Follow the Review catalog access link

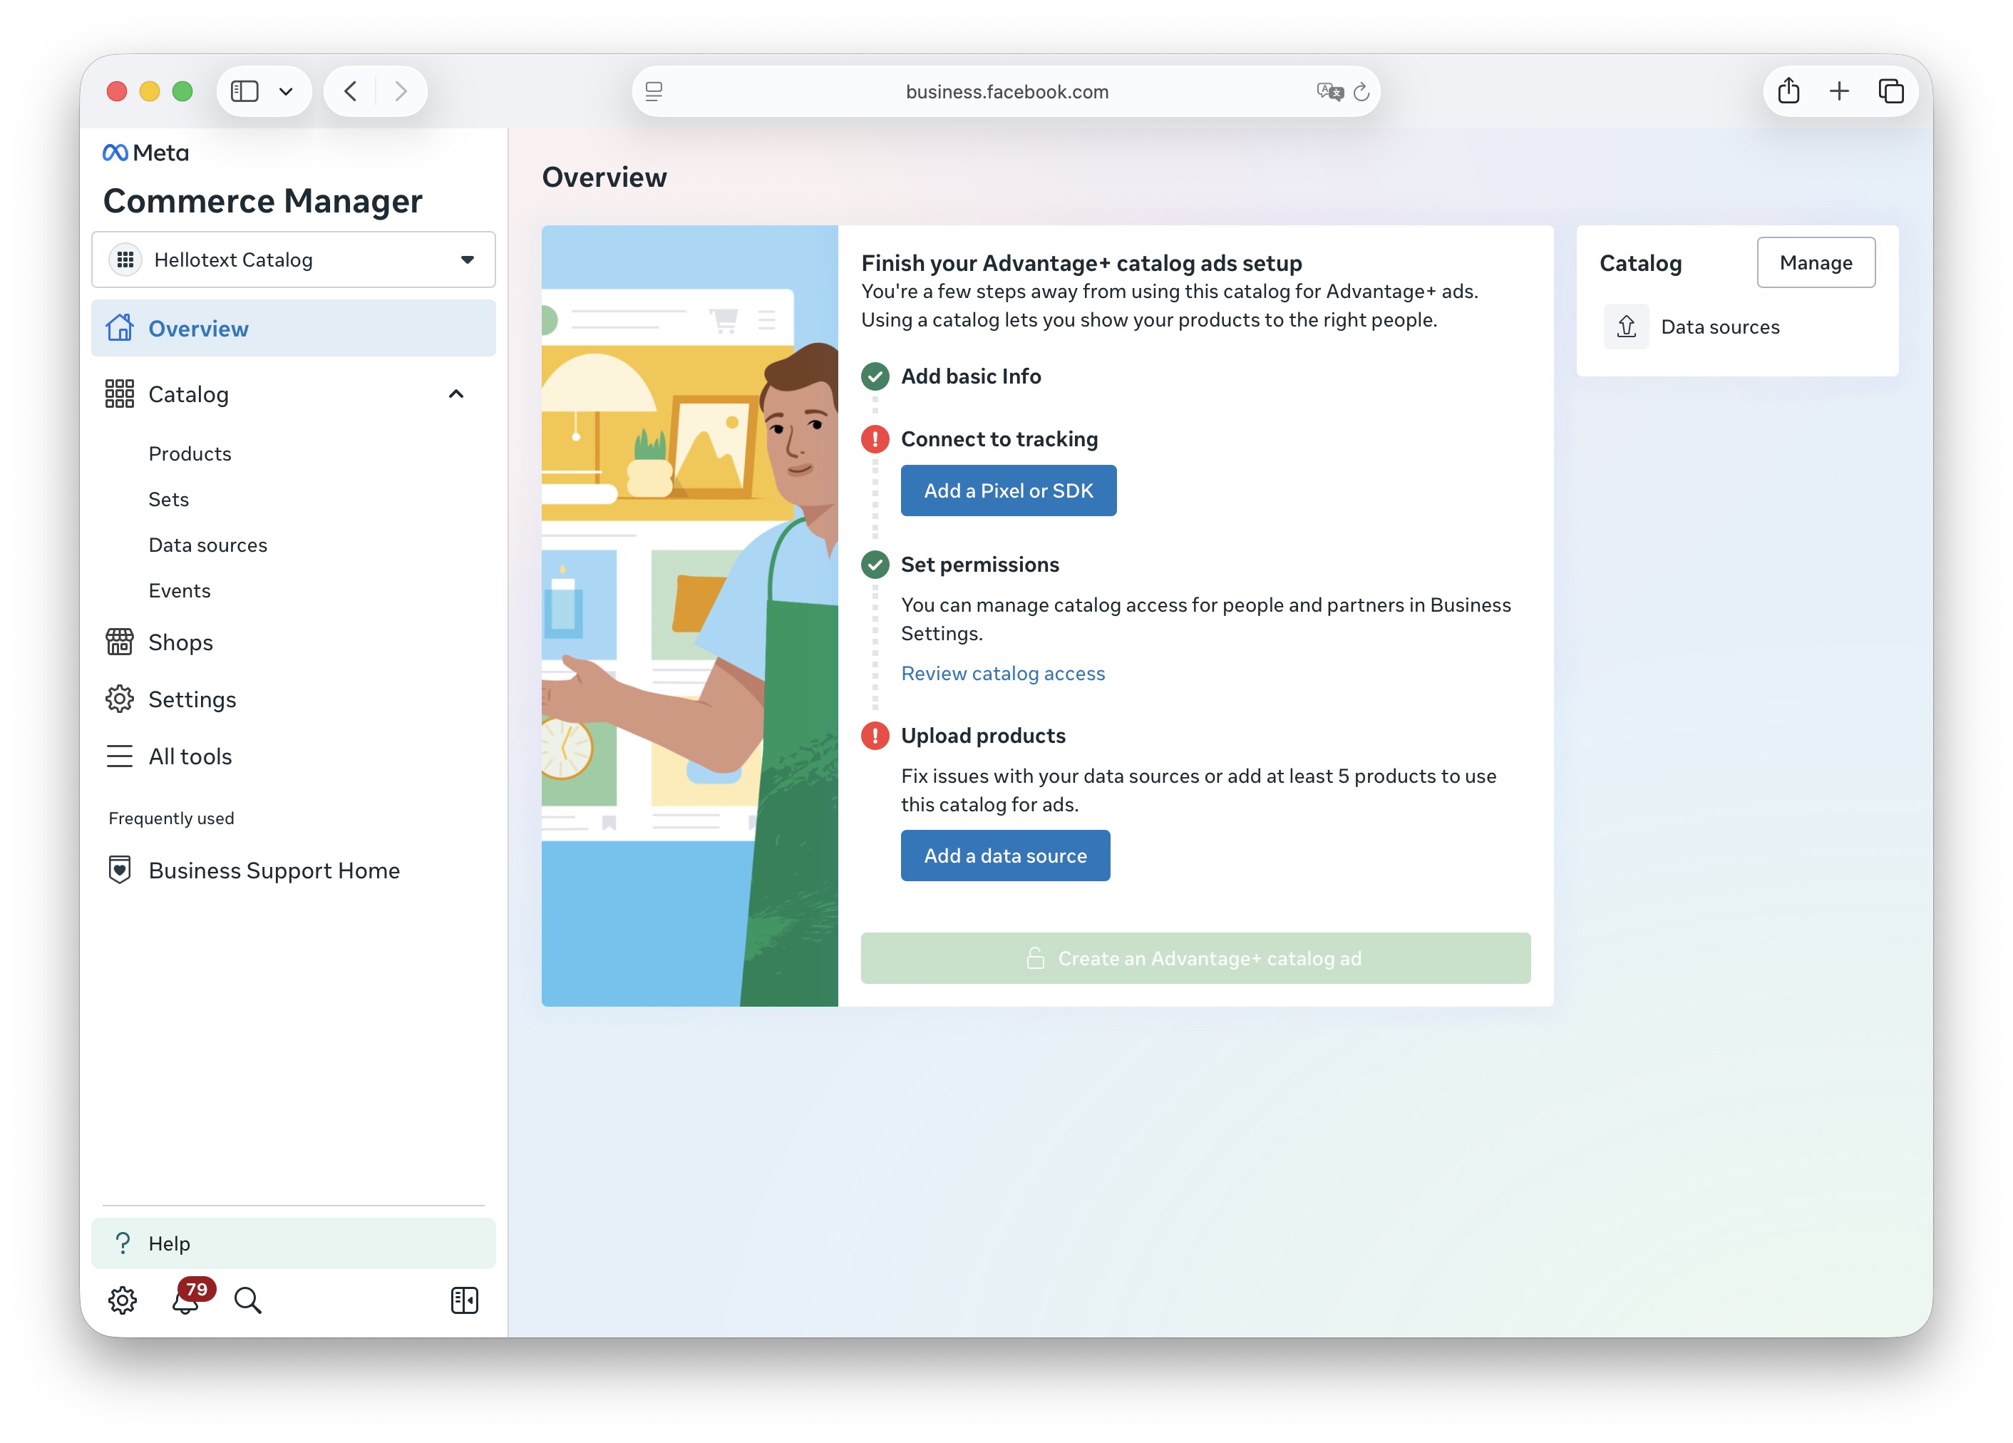[x=1003, y=674]
